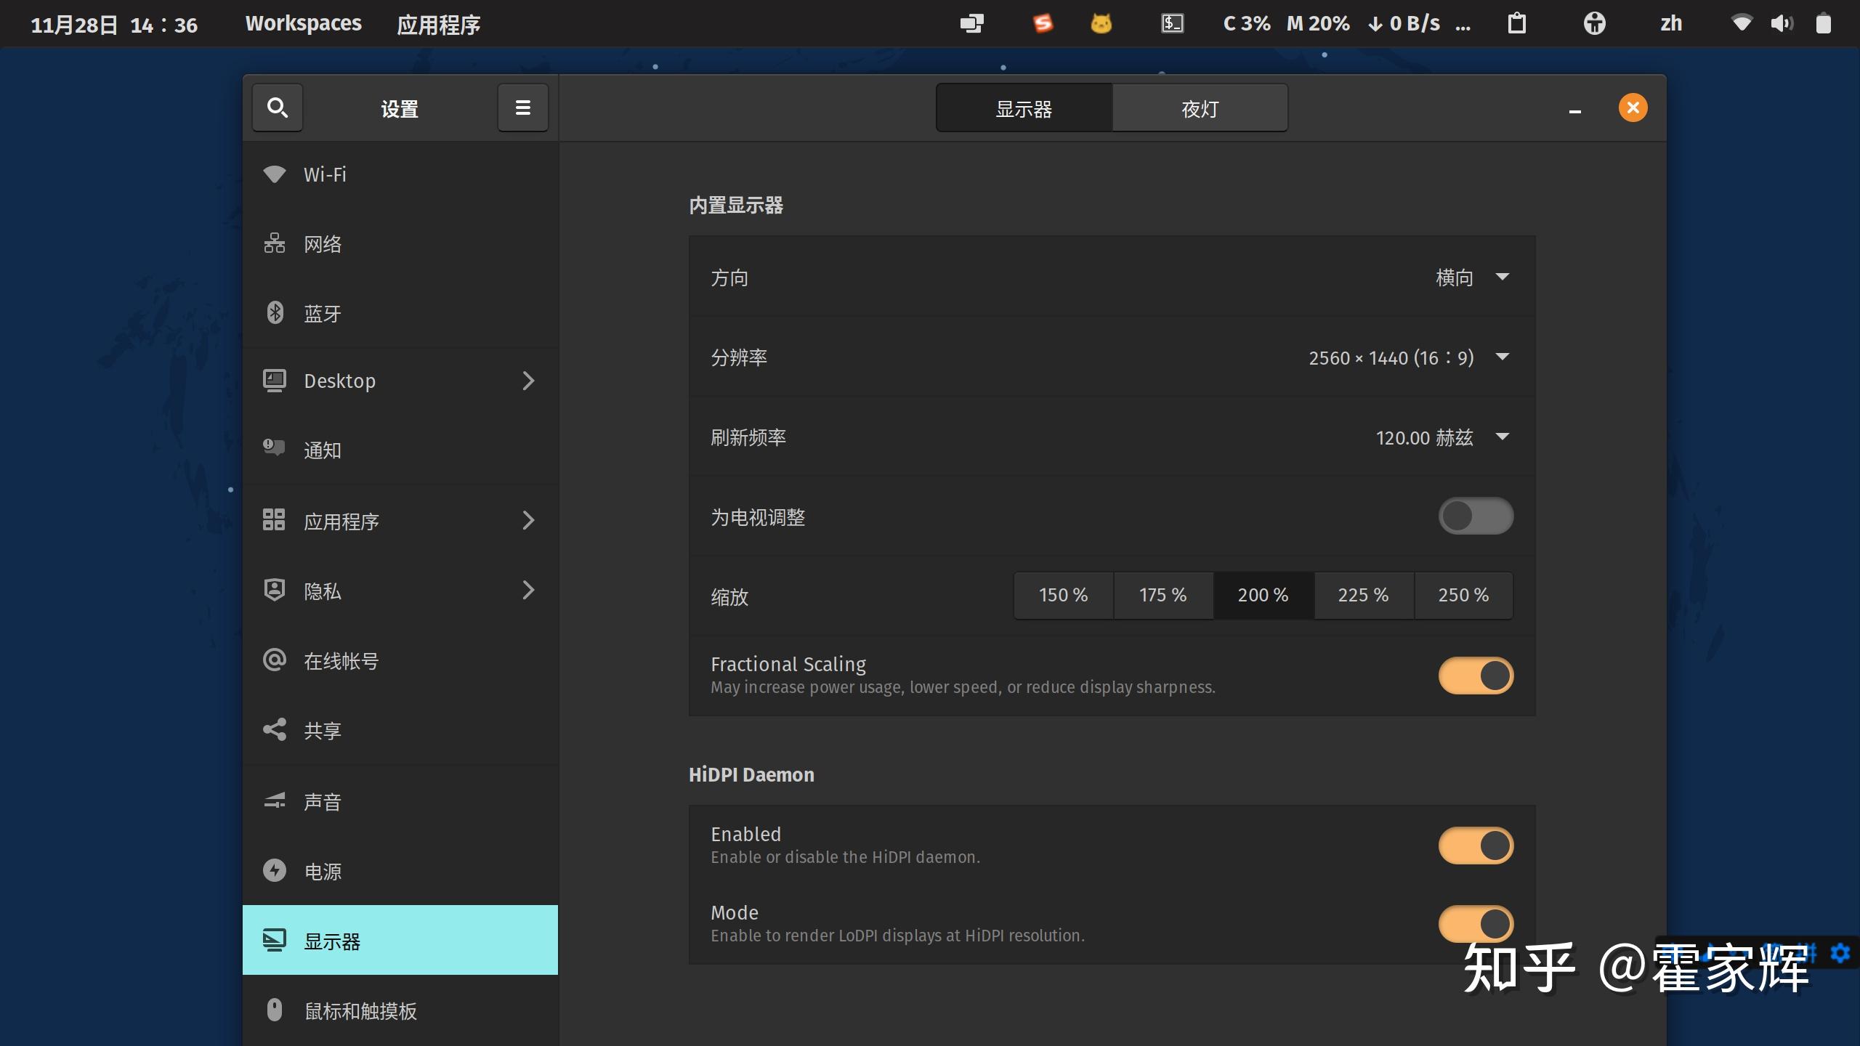The width and height of the screenshot is (1860, 1046).
Task: Open the clipboard indicator in top bar
Action: point(1516,23)
